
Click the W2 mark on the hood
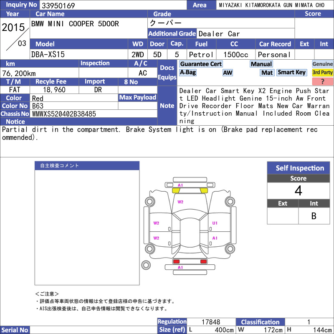click(180, 202)
